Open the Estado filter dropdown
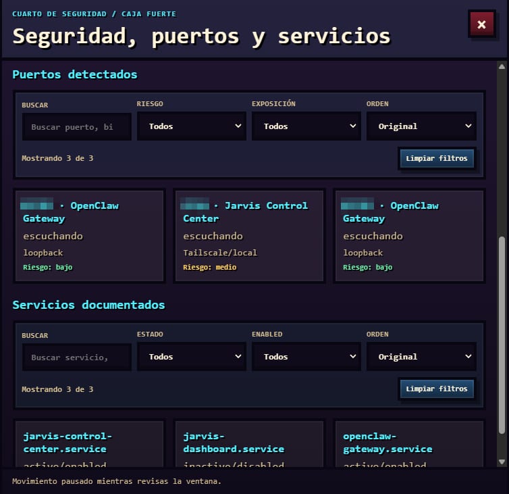Screen dimensions: 509x494 point(192,357)
